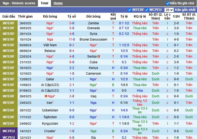The image size is (197, 139).
Task: Switch to the Total tab
Action: click(x=44, y=3)
